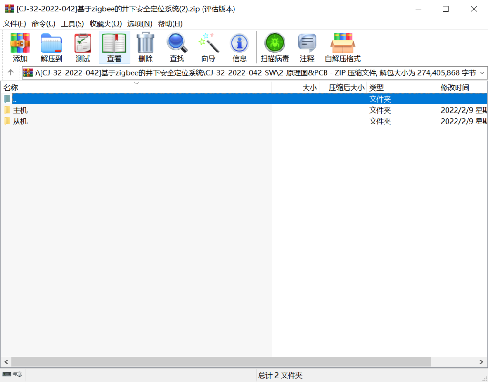Image resolution: width=488 pixels, height=382 pixels.
Task: Click the 测试 (Test) archive icon
Action: tap(82, 47)
